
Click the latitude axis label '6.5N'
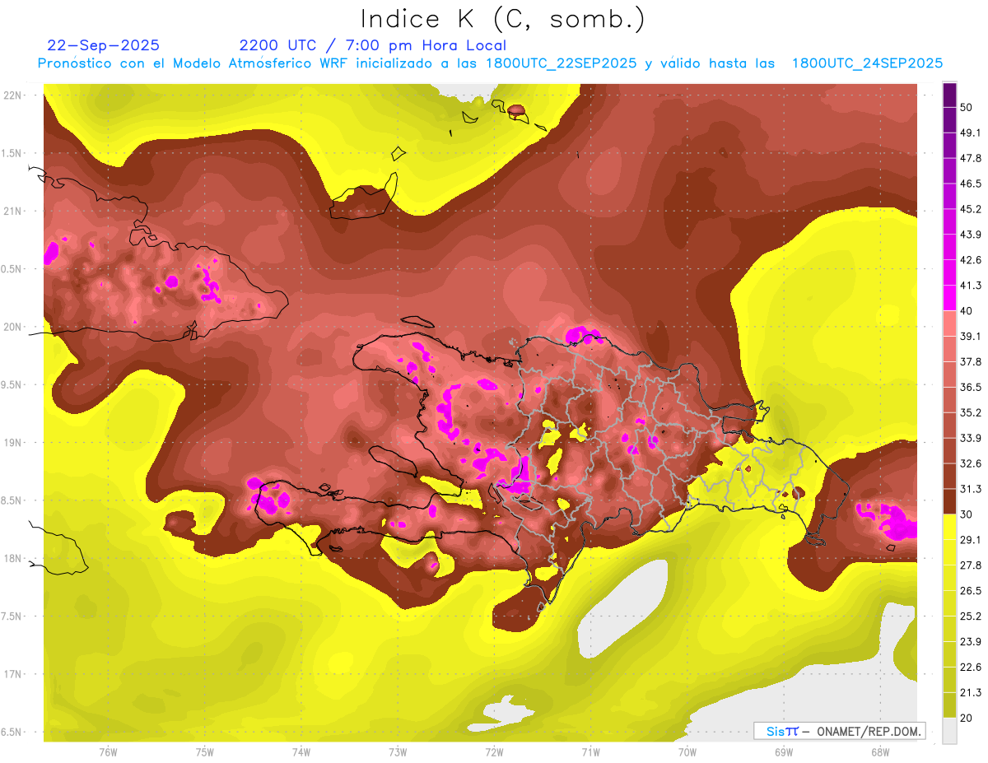(12, 733)
